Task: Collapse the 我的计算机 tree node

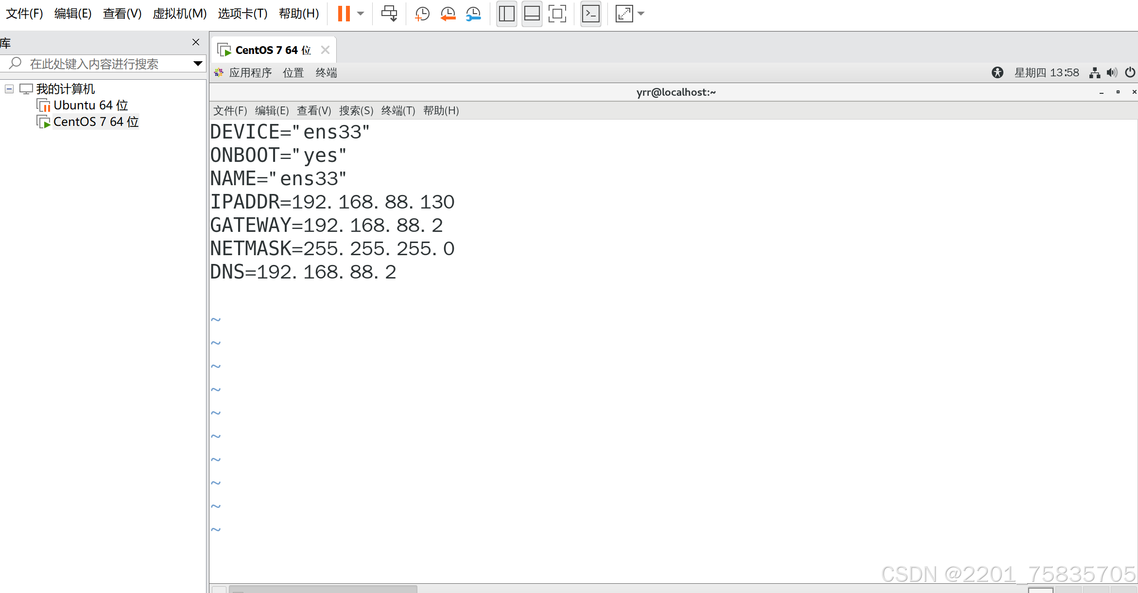Action: [x=8, y=88]
